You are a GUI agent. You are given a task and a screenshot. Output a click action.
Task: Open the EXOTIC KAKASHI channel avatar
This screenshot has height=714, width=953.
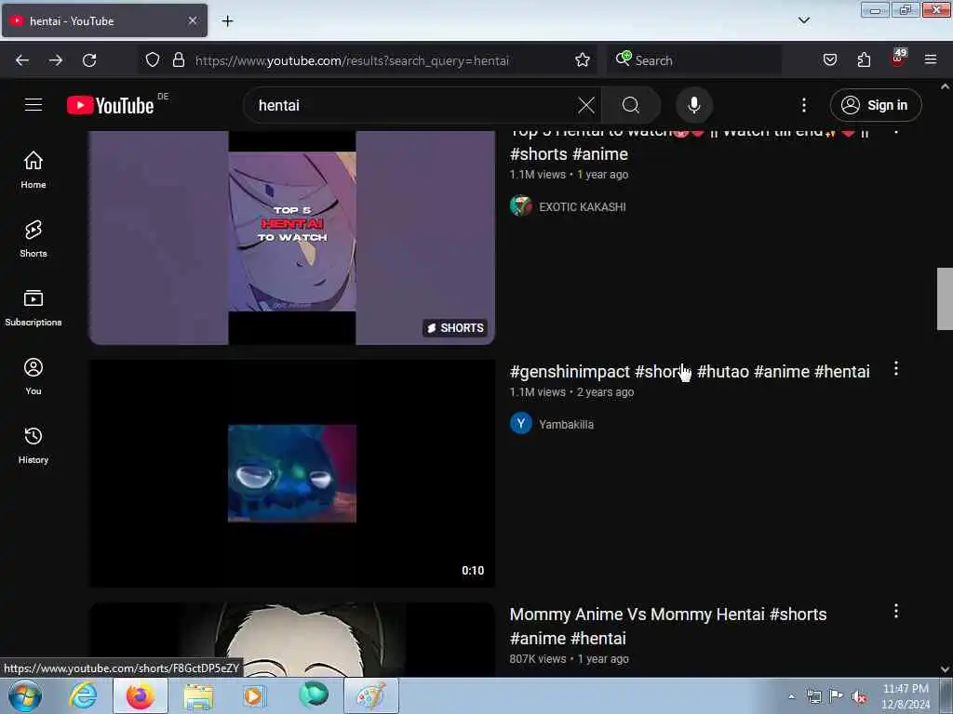coord(521,205)
